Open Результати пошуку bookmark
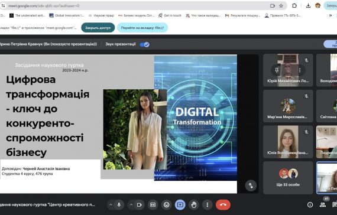337x215 pixels. [242, 15]
